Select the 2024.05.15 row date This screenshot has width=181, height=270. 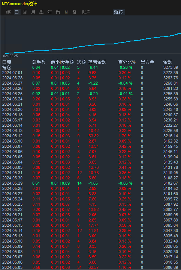coord(12,225)
